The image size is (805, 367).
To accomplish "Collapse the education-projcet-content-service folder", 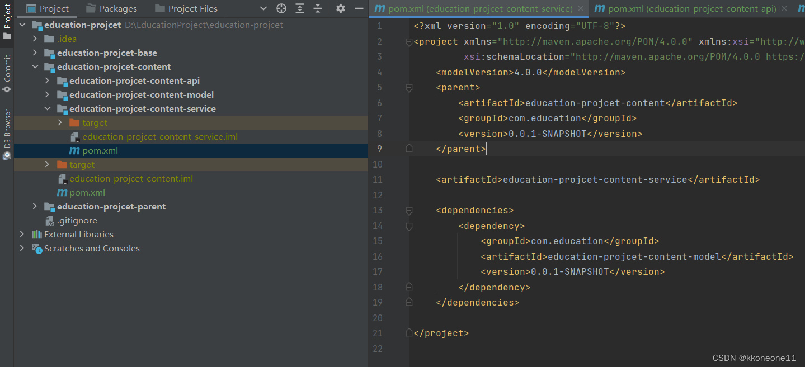I will (48, 108).
